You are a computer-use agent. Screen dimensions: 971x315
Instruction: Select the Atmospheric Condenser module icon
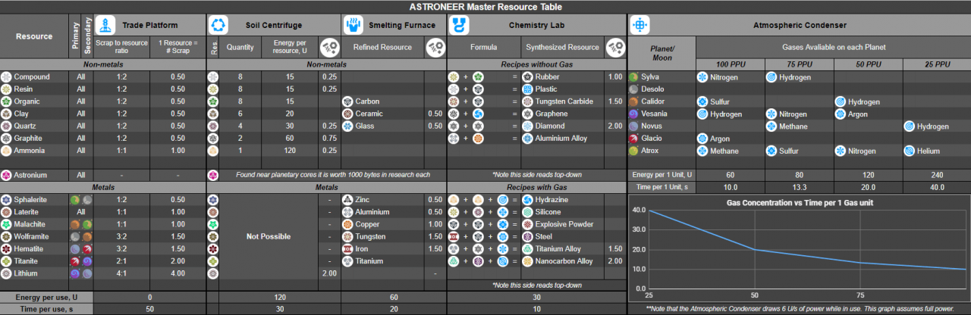639,24
